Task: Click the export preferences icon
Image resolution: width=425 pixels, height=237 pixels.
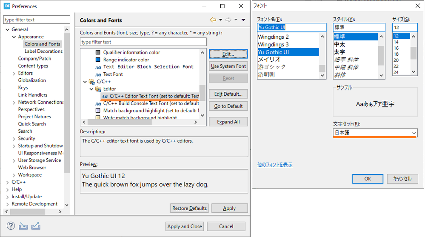Action: pos(36,226)
